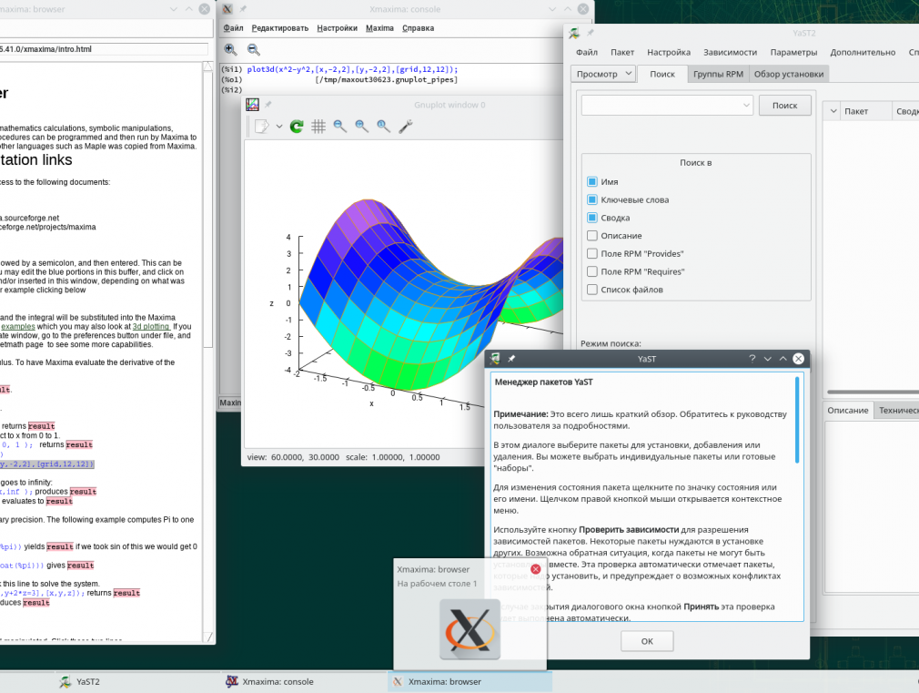Uncheck the Сводка checkbox
919x693 pixels.
coord(592,218)
